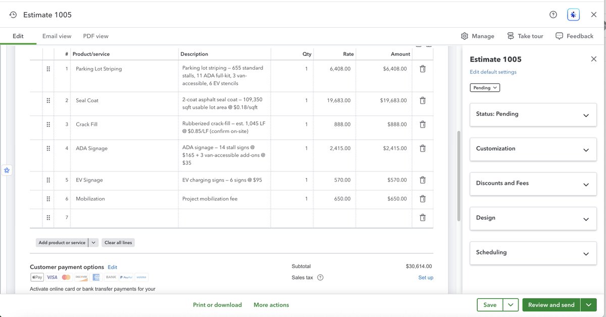This screenshot has width=606, height=317.
Task: Delete the ADA Signage line
Action: pyautogui.click(x=423, y=148)
